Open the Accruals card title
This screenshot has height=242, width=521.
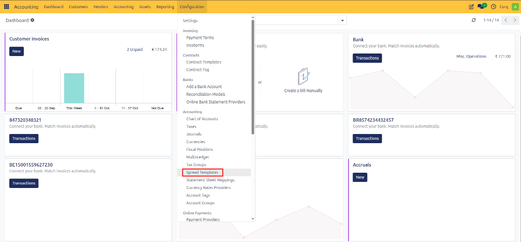(x=362, y=165)
